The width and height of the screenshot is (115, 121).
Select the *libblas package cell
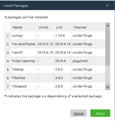[x=23, y=69]
